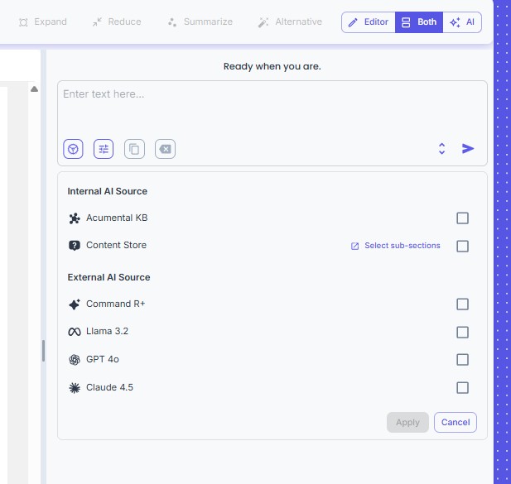This screenshot has width=511, height=484.
Task: Select the Llama 3.2 label
Action: point(107,331)
